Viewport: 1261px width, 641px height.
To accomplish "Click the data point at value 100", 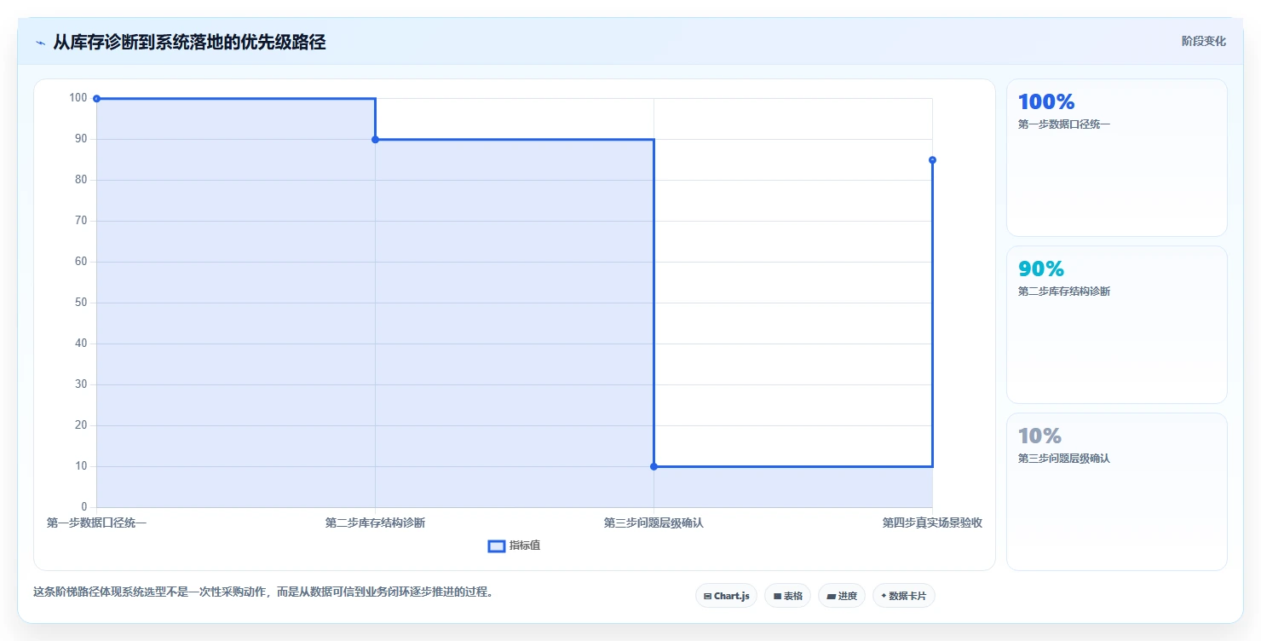I will click(96, 99).
